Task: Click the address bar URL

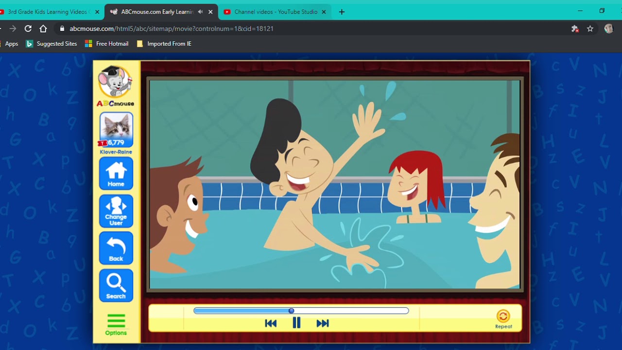Action: 172,29
